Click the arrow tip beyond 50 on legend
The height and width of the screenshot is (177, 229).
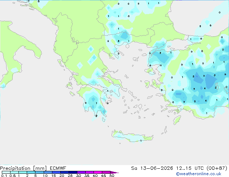coord(115,173)
